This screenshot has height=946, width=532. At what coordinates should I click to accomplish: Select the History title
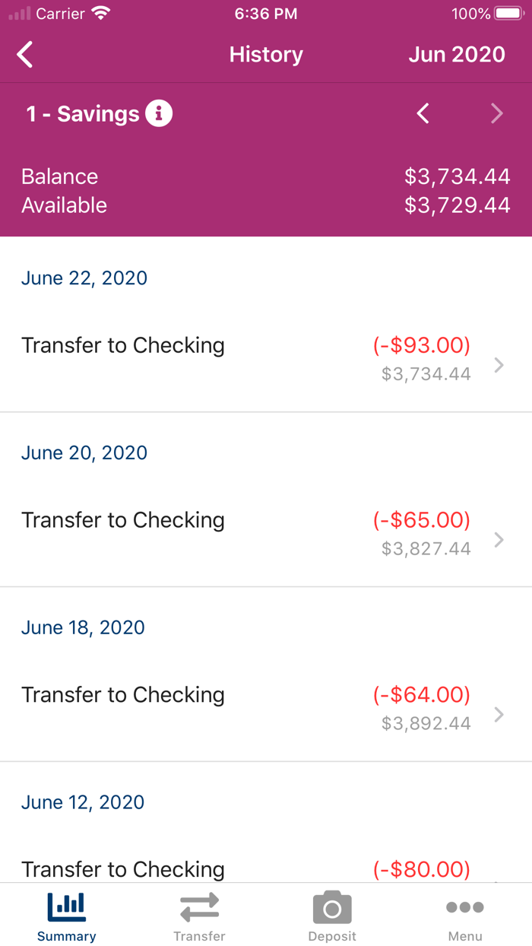pyautogui.click(x=266, y=54)
